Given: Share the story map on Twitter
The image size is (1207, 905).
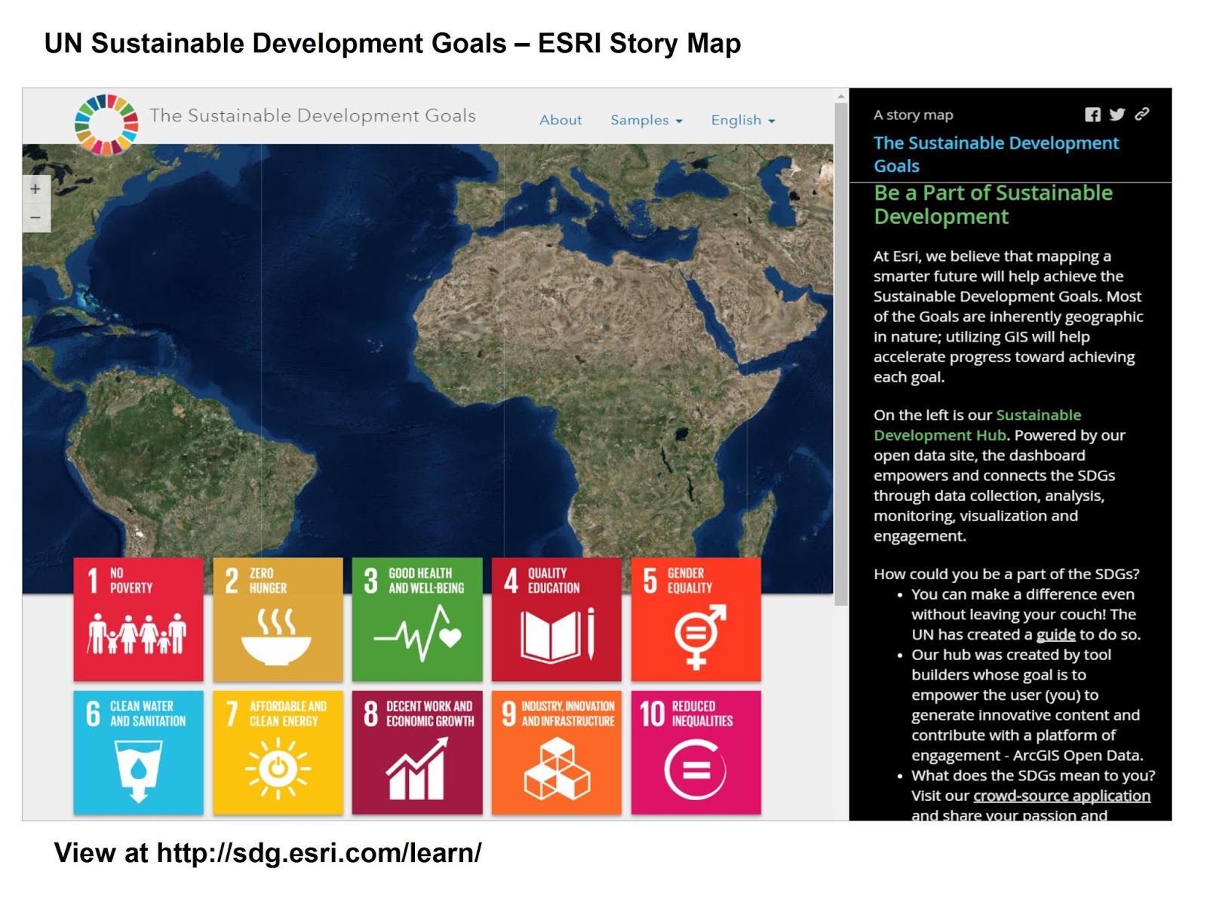Looking at the screenshot, I should point(1116,115).
